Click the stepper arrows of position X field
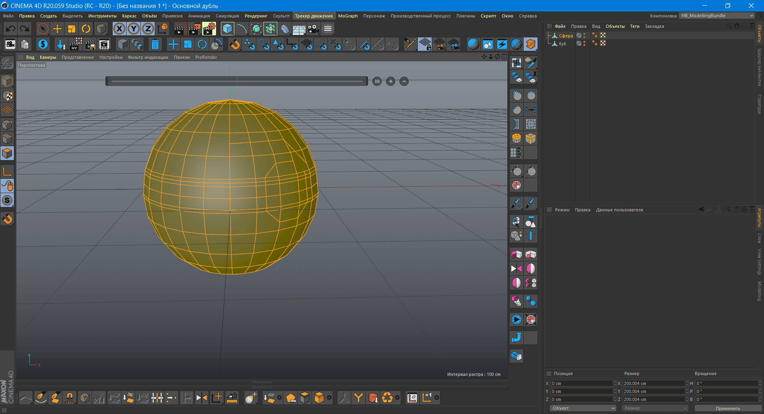 [615, 383]
